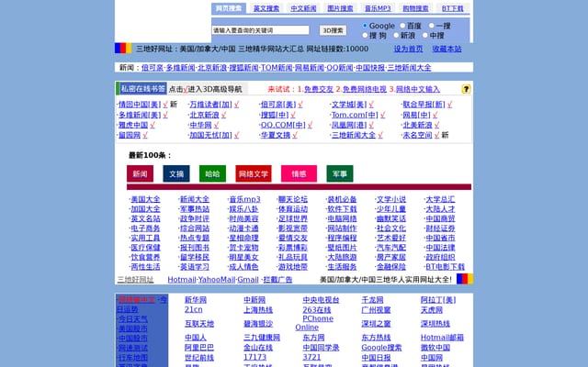Switch to the 网页搜索 tab
This screenshot has height=367, width=588.
pos(229,8)
